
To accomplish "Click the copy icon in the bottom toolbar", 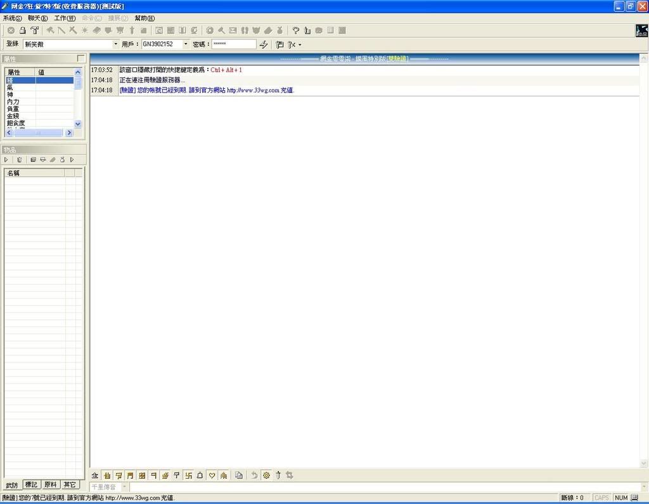I will [x=239, y=475].
